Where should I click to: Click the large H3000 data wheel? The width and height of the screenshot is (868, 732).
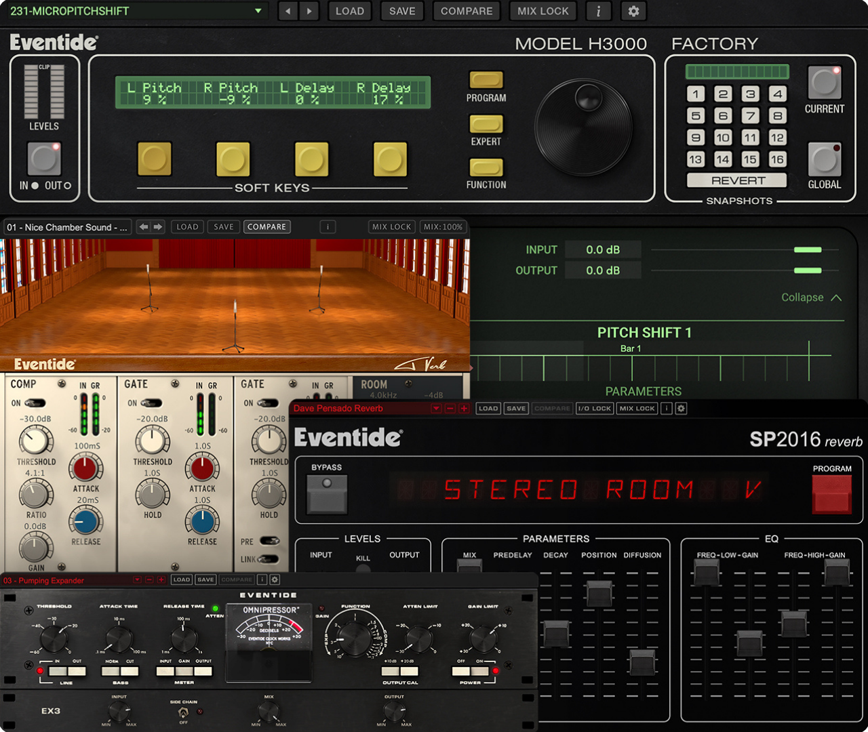tap(583, 127)
